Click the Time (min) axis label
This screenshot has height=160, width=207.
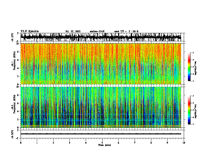pos(105,145)
